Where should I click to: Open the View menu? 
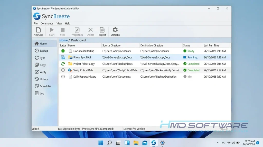pos(59,23)
